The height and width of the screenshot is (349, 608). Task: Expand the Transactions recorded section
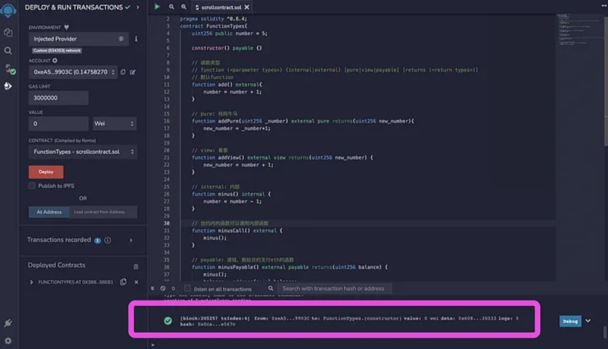(131, 240)
